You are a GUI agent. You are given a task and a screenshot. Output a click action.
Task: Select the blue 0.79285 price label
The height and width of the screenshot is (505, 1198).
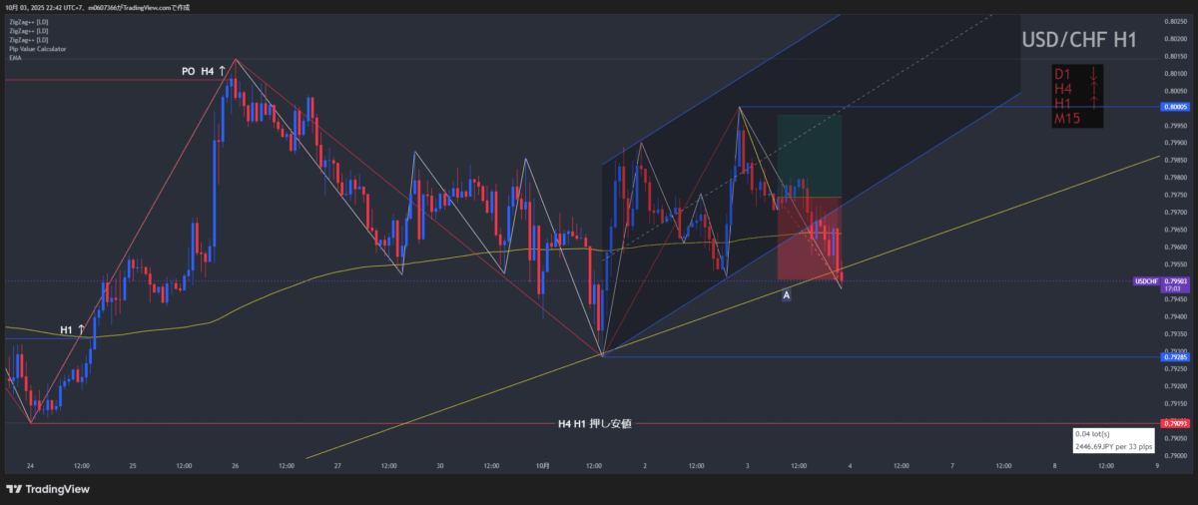(x=1174, y=356)
